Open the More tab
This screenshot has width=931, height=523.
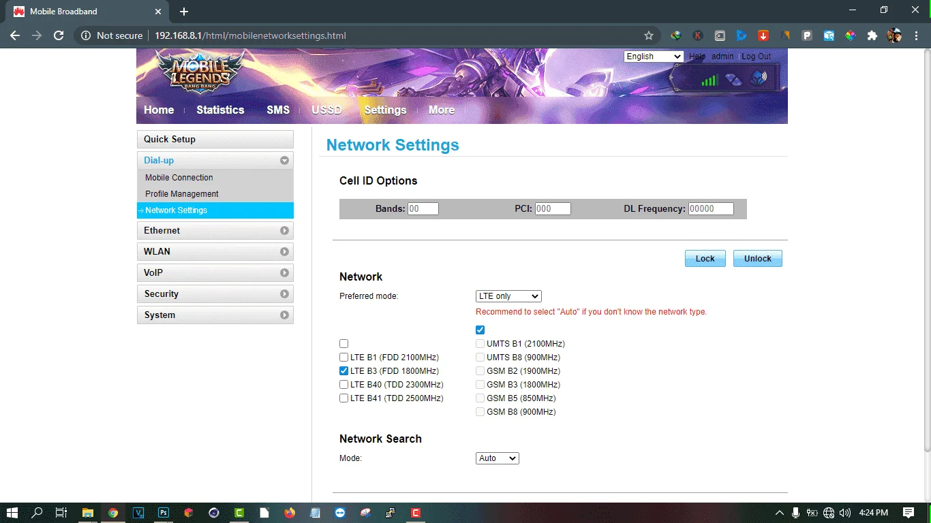[x=442, y=110]
